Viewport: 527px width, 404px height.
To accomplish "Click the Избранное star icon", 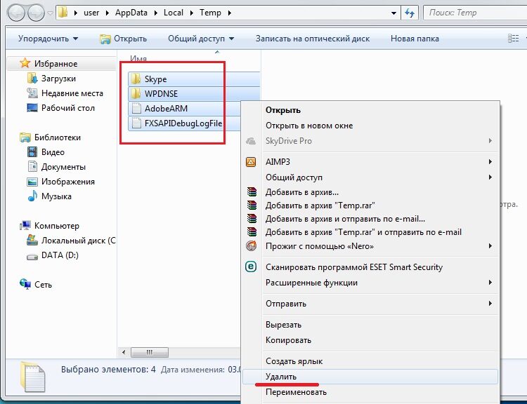I will pos(25,64).
